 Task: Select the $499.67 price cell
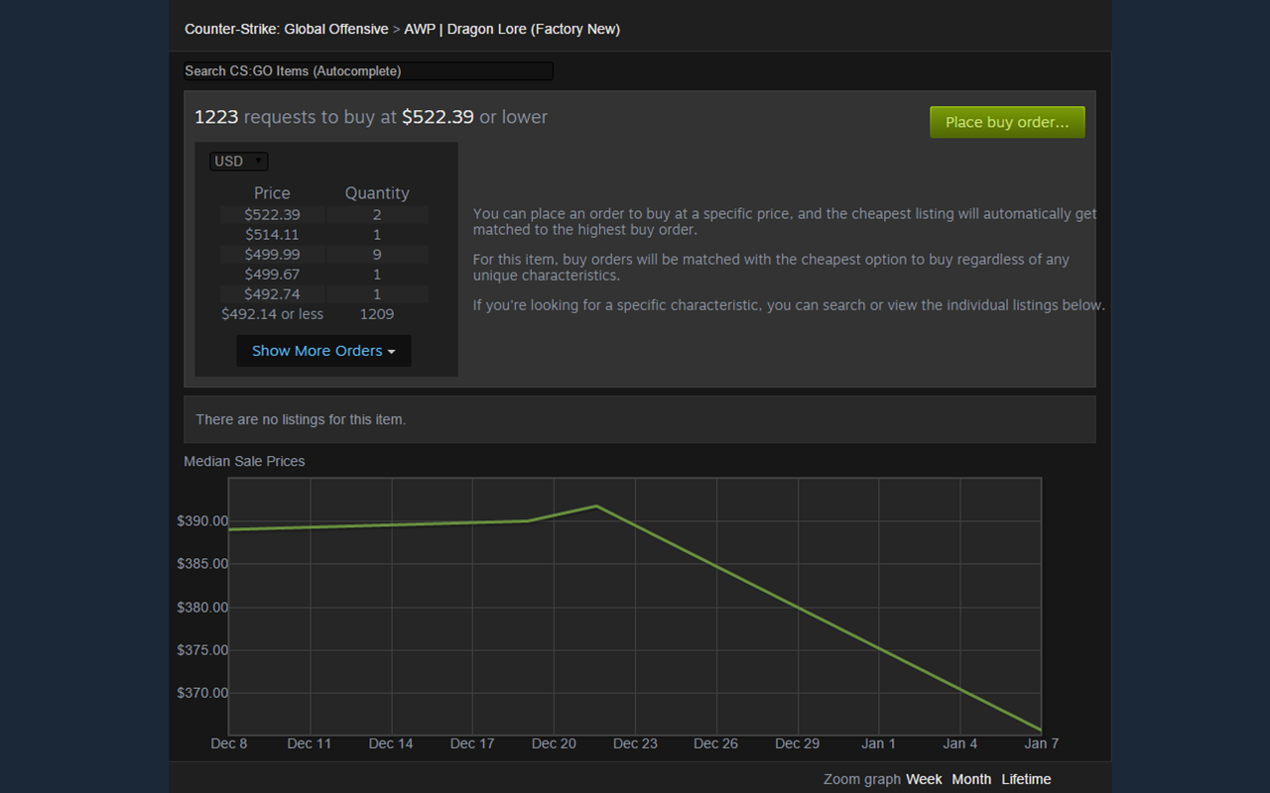[273, 274]
